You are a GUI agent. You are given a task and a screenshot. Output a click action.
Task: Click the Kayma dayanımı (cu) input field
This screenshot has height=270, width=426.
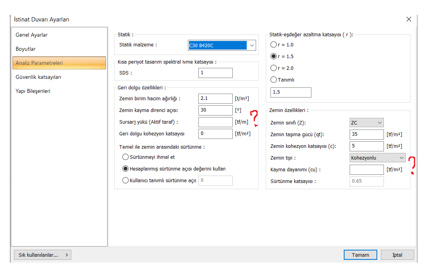click(x=366, y=169)
